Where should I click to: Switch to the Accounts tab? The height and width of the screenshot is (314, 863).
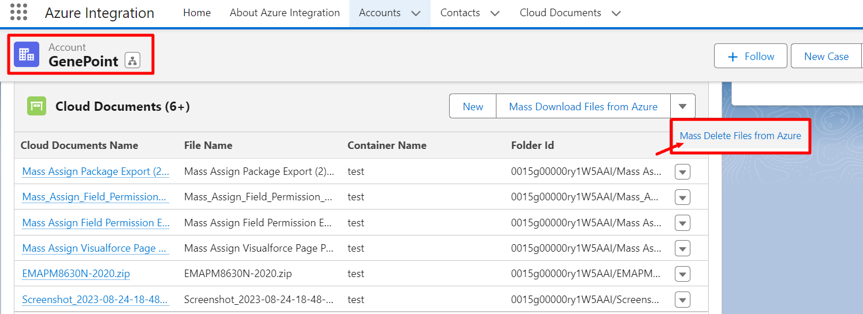(380, 13)
